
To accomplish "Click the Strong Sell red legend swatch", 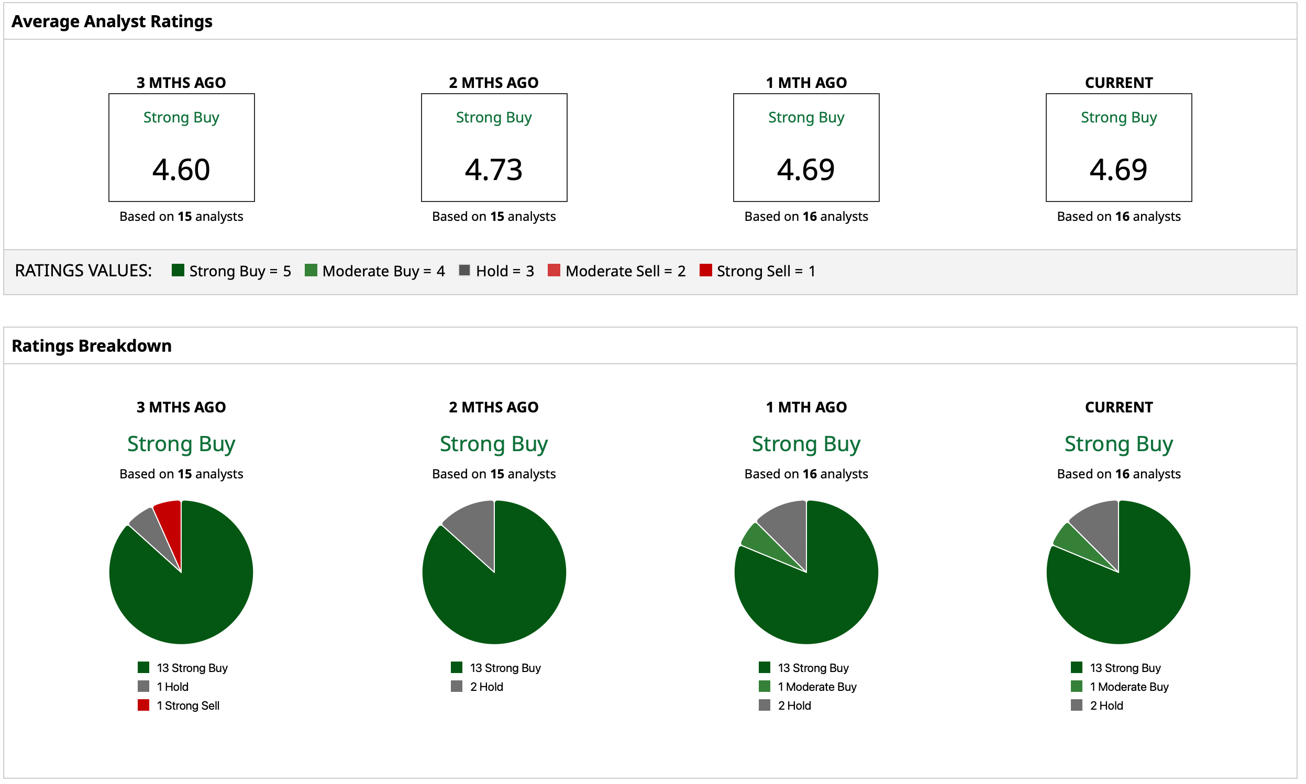I will (x=705, y=271).
